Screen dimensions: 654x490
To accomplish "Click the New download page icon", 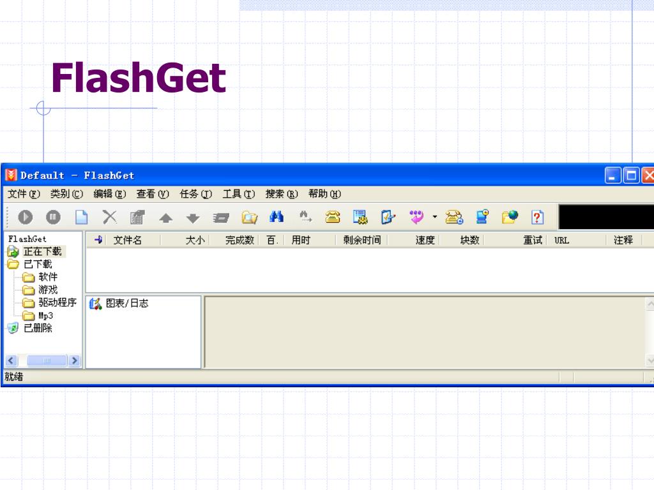I will tap(81, 217).
